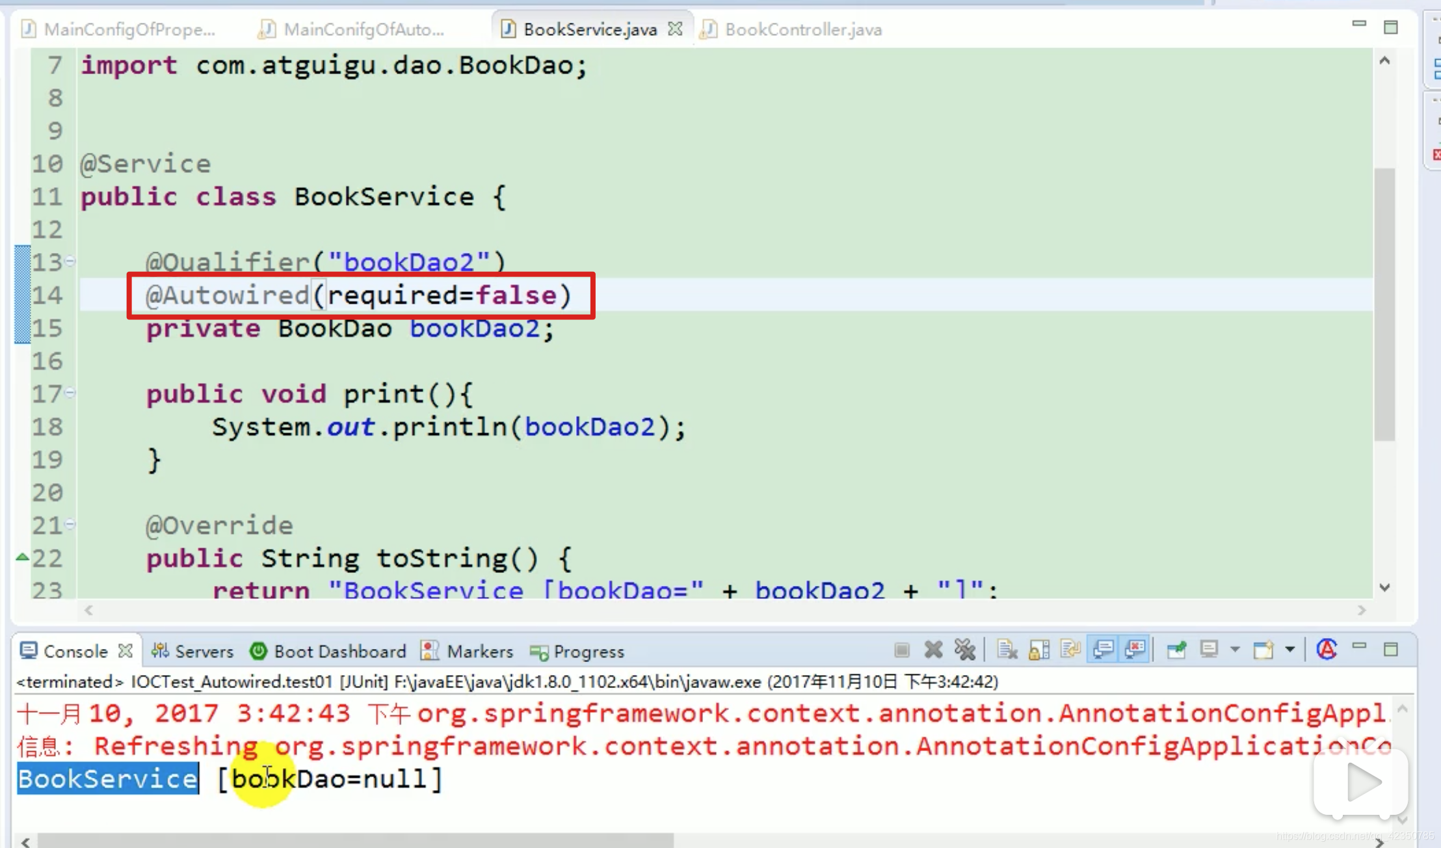Screen dimensions: 1441x848
Task: Minimize the editor area
Action: (1359, 24)
